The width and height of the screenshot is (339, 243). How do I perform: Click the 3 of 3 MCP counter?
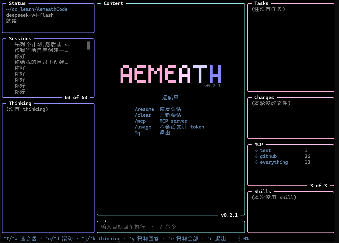319,185
